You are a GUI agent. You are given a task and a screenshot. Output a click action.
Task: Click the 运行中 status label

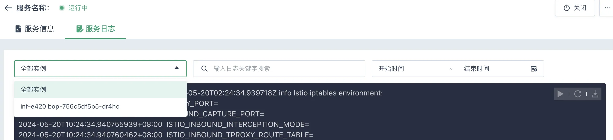tap(78, 8)
